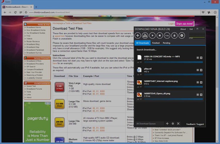This screenshot has width=220, height=144.
Task: Delete the queue with the X icon
Action: [x=178, y=124]
